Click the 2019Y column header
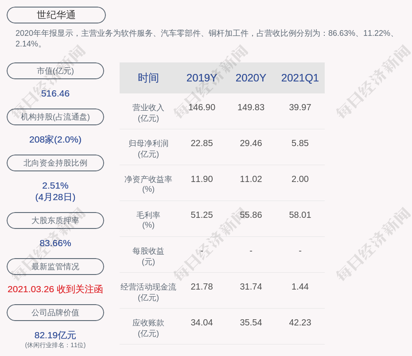This screenshot has width=412, height=356. coord(202,78)
